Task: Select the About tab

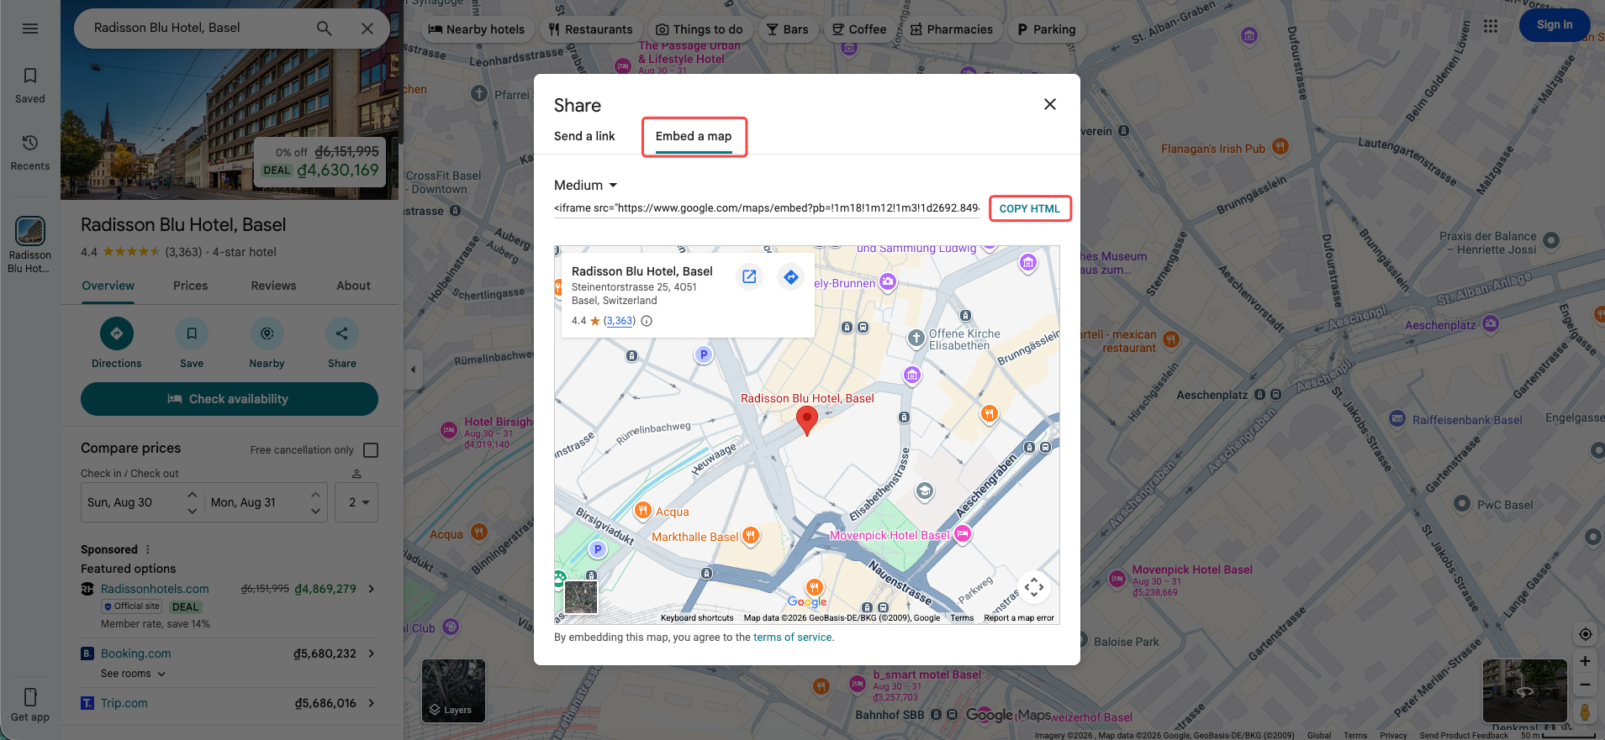Action: pyautogui.click(x=354, y=286)
